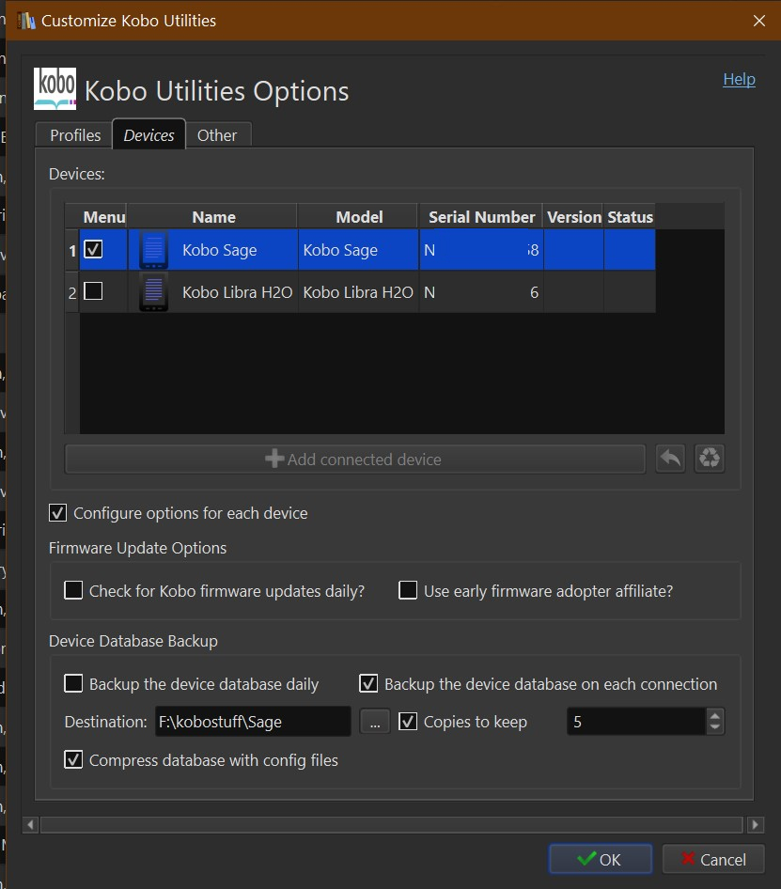This screenshot has width=781, height=889.
Task: Confirm settings with OK button
Action: (x=601, y=859)
